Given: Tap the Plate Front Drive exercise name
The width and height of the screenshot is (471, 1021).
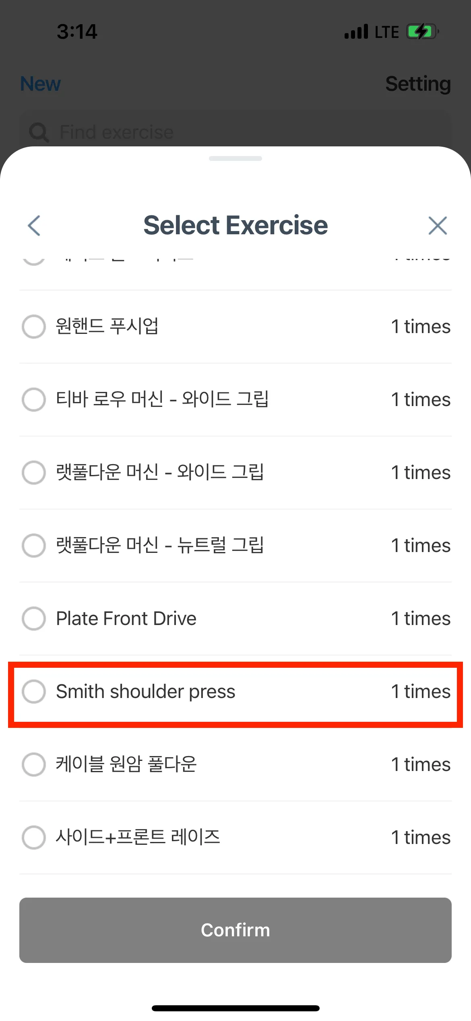Looking at the screenshot, I should tap(126, 619).
